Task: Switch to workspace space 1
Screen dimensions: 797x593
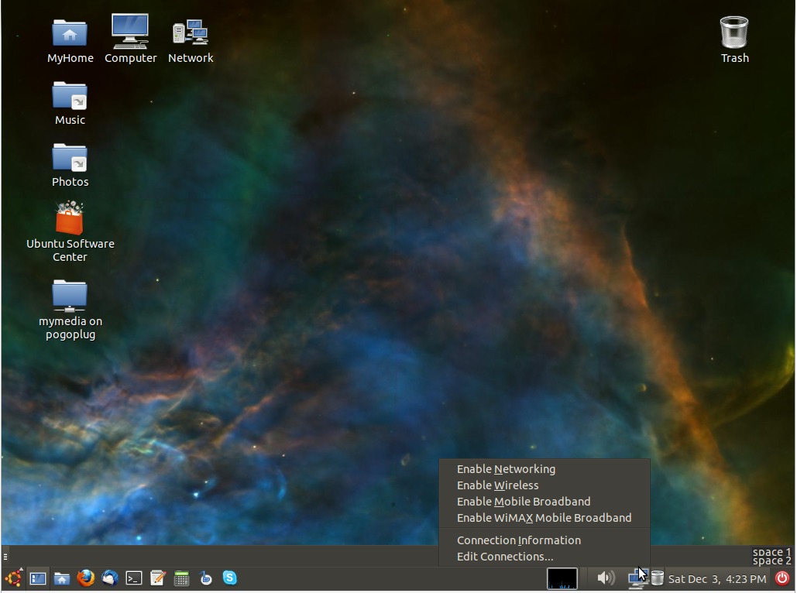Action: (771, 552)
